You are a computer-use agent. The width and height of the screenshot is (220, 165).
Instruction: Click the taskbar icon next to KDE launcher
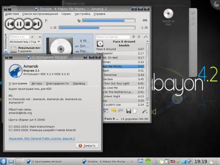(x=11, y=161)
